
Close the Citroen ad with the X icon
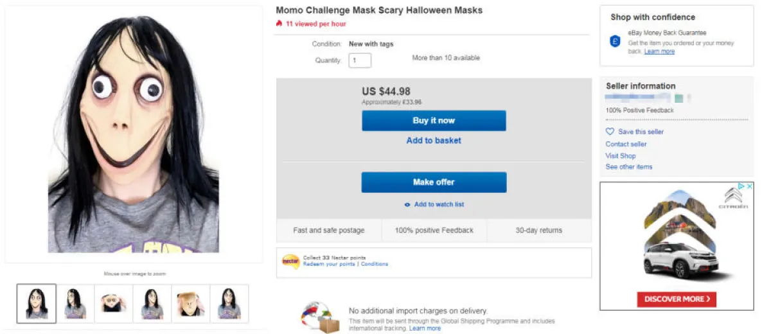click(749, 186)
